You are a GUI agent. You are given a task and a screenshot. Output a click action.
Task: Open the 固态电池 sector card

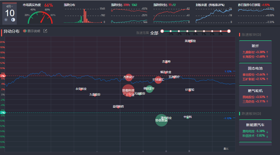coord(255,73)
